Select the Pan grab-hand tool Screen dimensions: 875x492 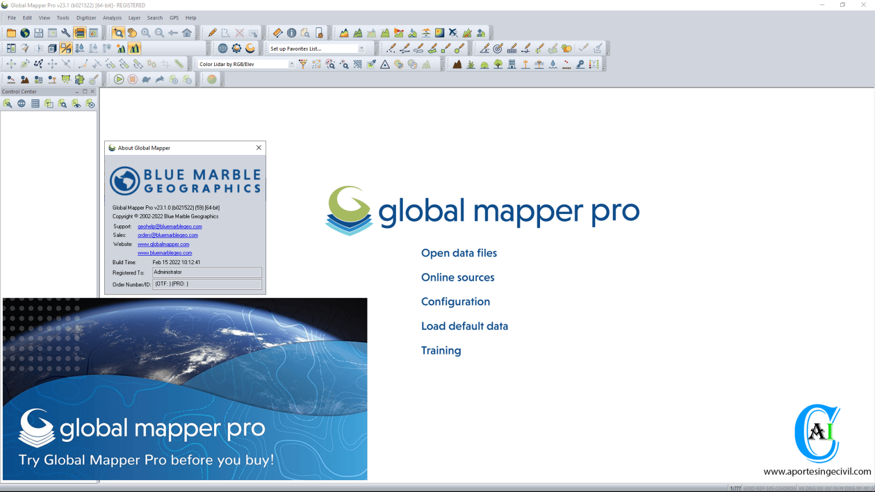click(x=133, y=32)
